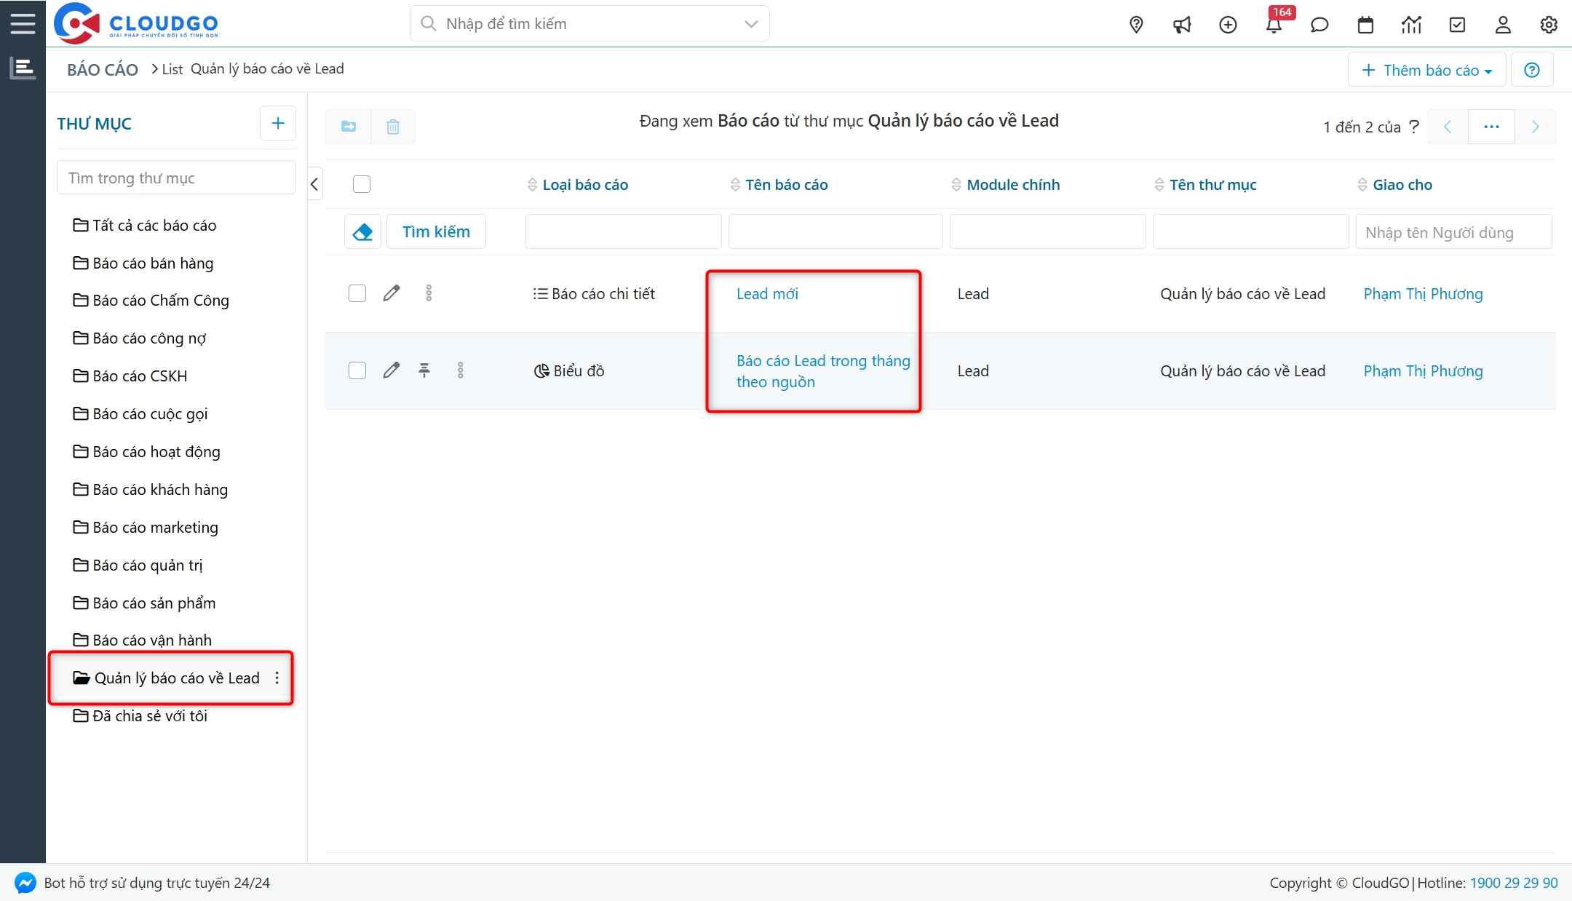Open the global search dropdown arrow

751,24
